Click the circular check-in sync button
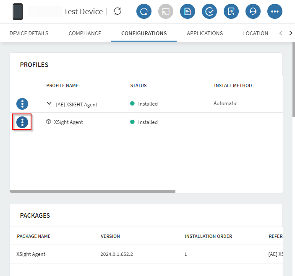This screenshot has width=295, height=276. pyautogui.click(x=144, y=11)
